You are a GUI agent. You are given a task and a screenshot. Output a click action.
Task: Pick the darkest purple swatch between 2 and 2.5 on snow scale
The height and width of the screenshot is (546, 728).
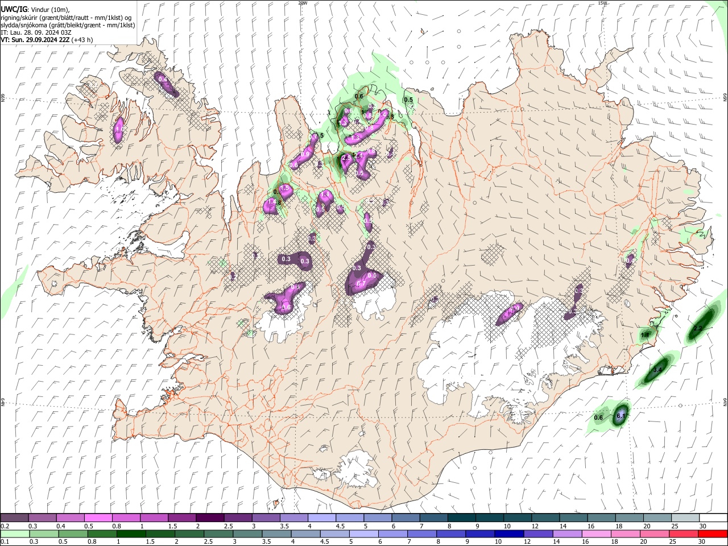pyautogui.click(x=210, y=518)
